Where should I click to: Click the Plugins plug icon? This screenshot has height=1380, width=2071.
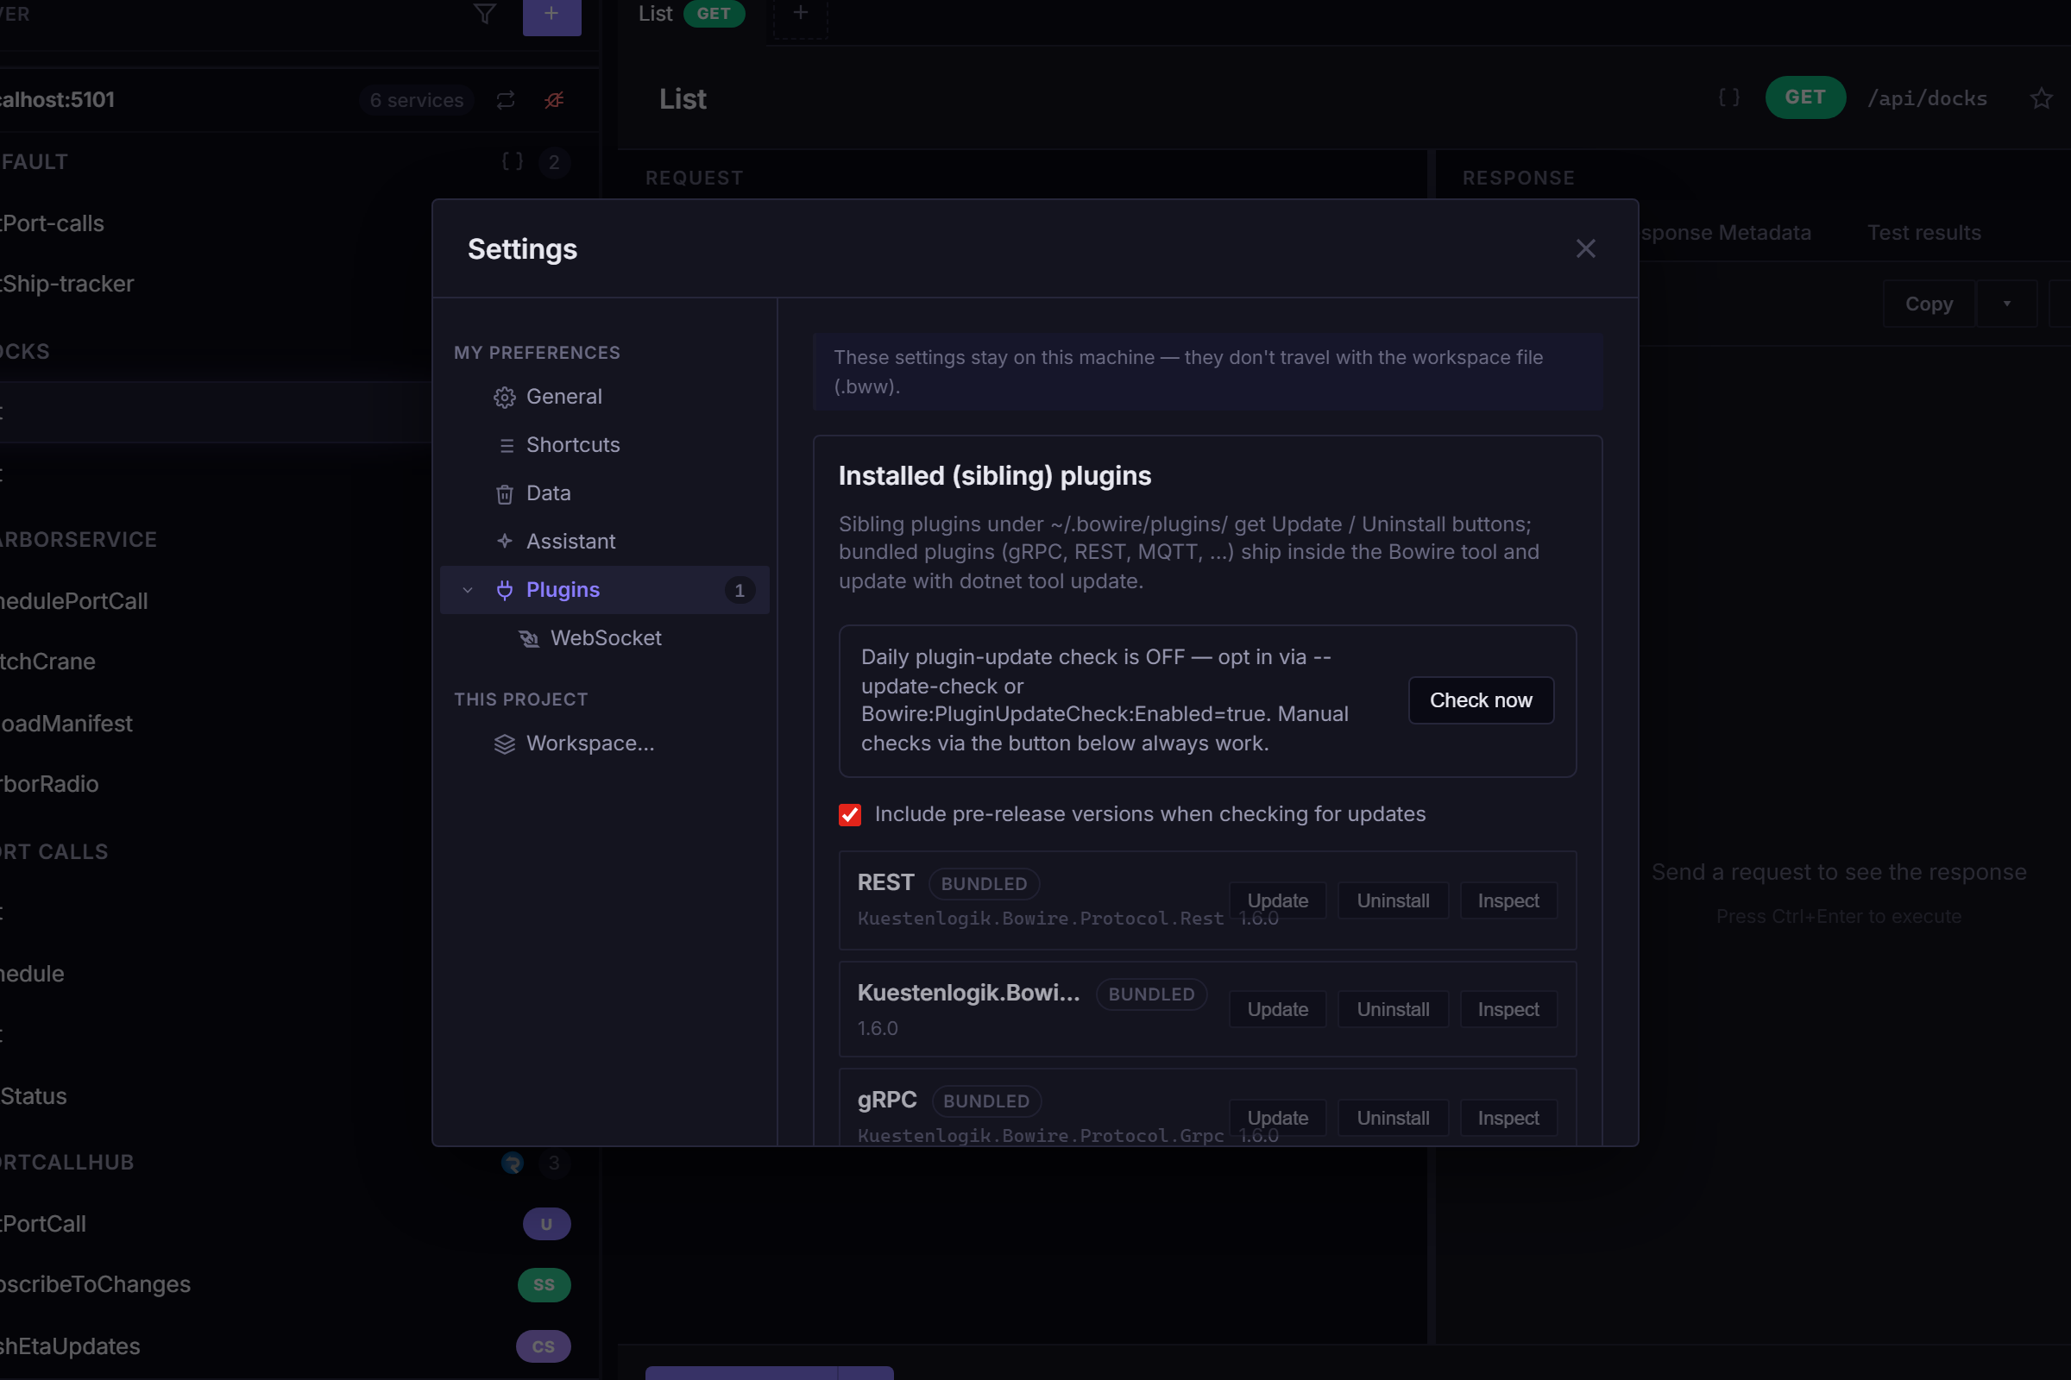click(x=505, y=590)
